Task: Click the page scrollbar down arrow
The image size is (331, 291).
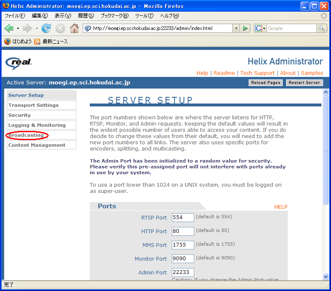Action: pos(326,276)
